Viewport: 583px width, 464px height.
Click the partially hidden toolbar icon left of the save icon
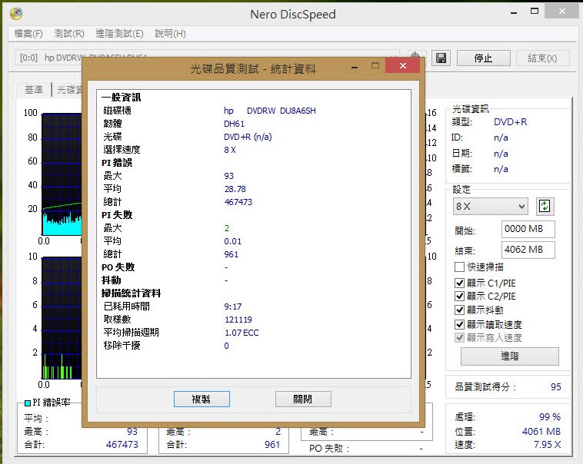[416, 55]
